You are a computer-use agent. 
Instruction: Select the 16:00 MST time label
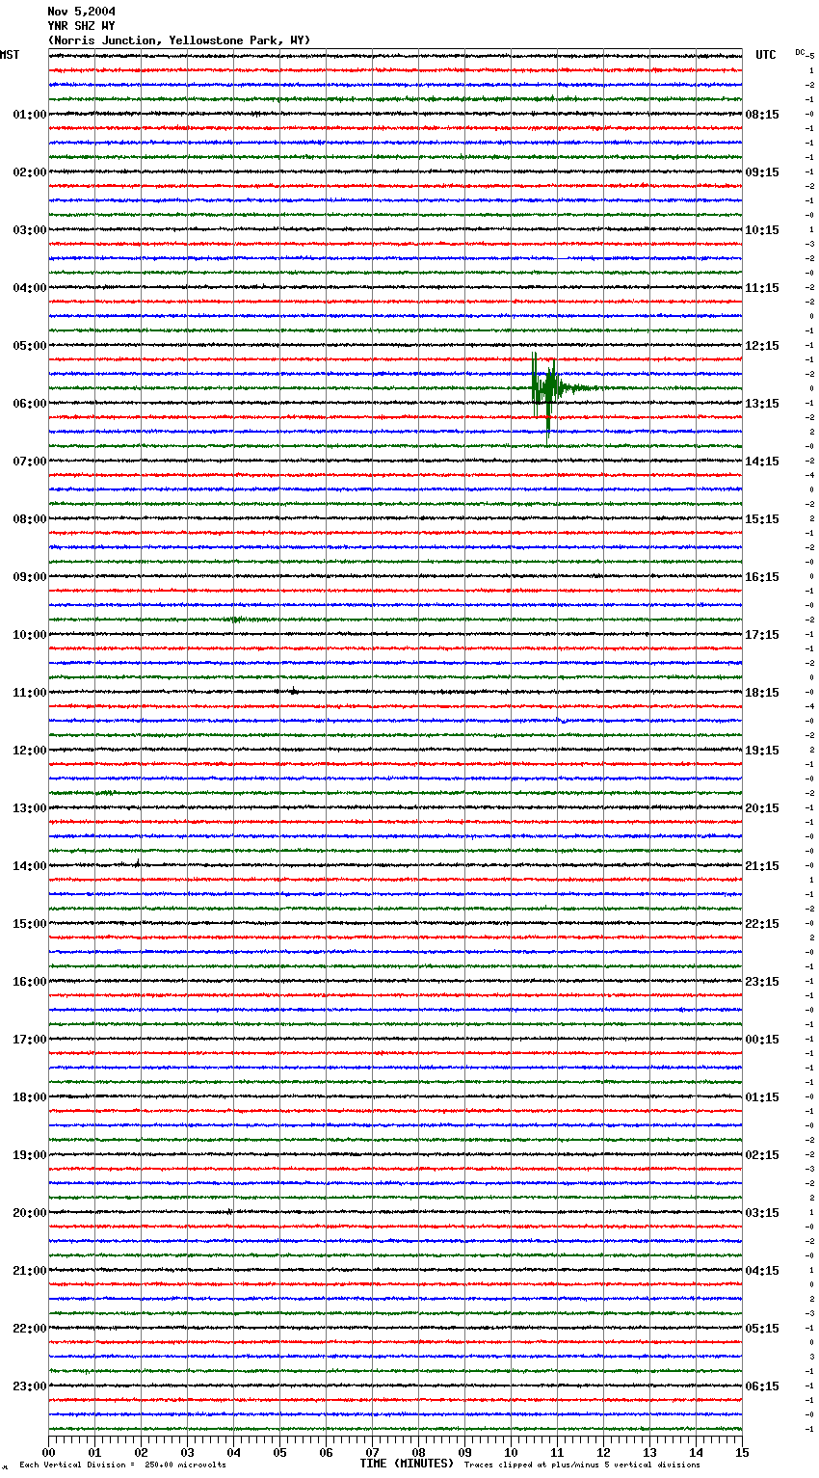(x=30, y=982)
